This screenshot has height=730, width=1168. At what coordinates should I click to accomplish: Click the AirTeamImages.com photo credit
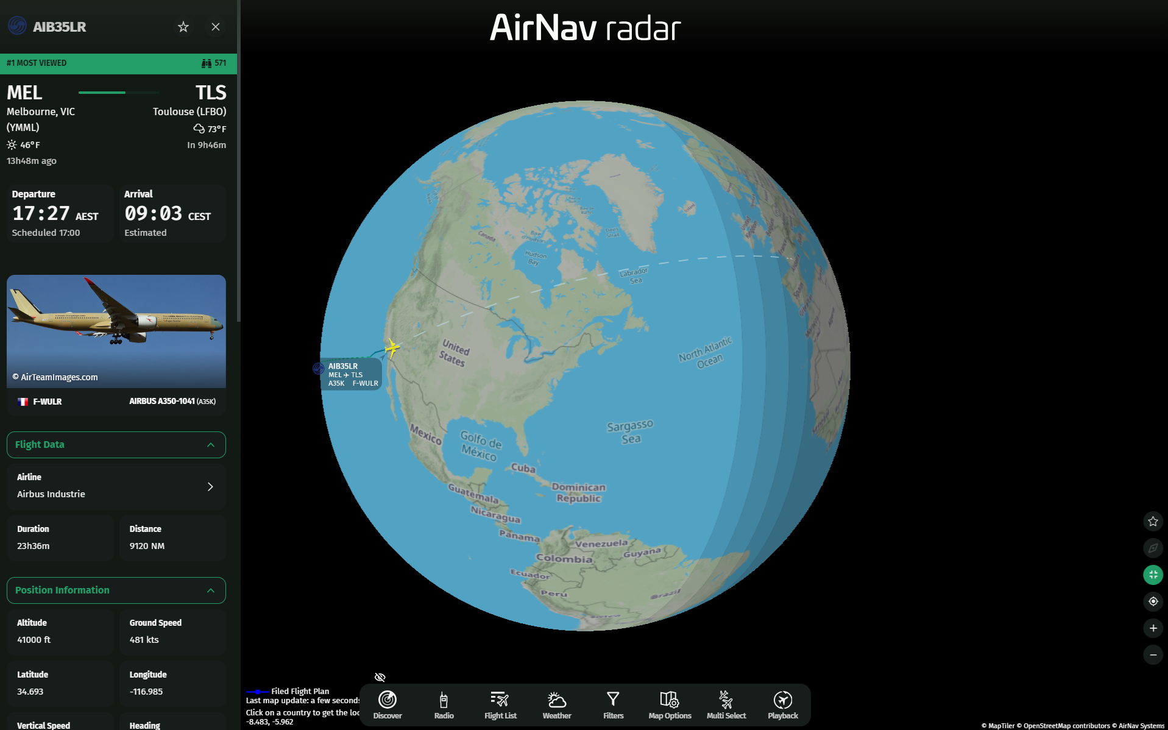(x=55, y=377)
